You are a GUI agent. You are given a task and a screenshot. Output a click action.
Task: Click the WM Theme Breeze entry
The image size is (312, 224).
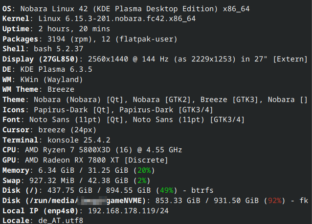pos(61,89)
